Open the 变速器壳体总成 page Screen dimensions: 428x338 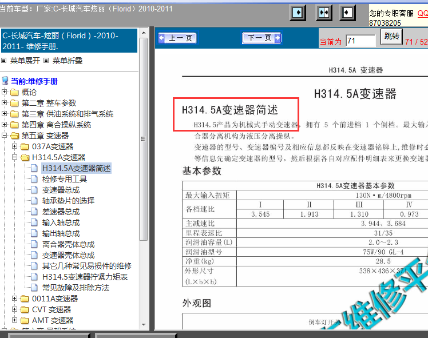click(x=68, y=255)
